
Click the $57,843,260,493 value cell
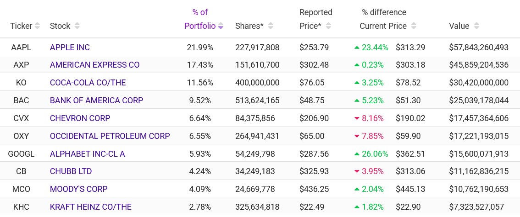(x=479, y=48)
